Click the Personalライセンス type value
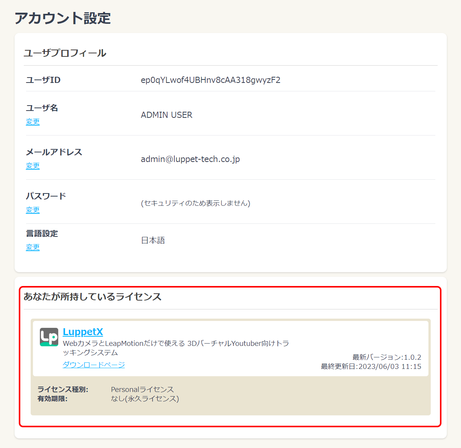 (142, 390)
